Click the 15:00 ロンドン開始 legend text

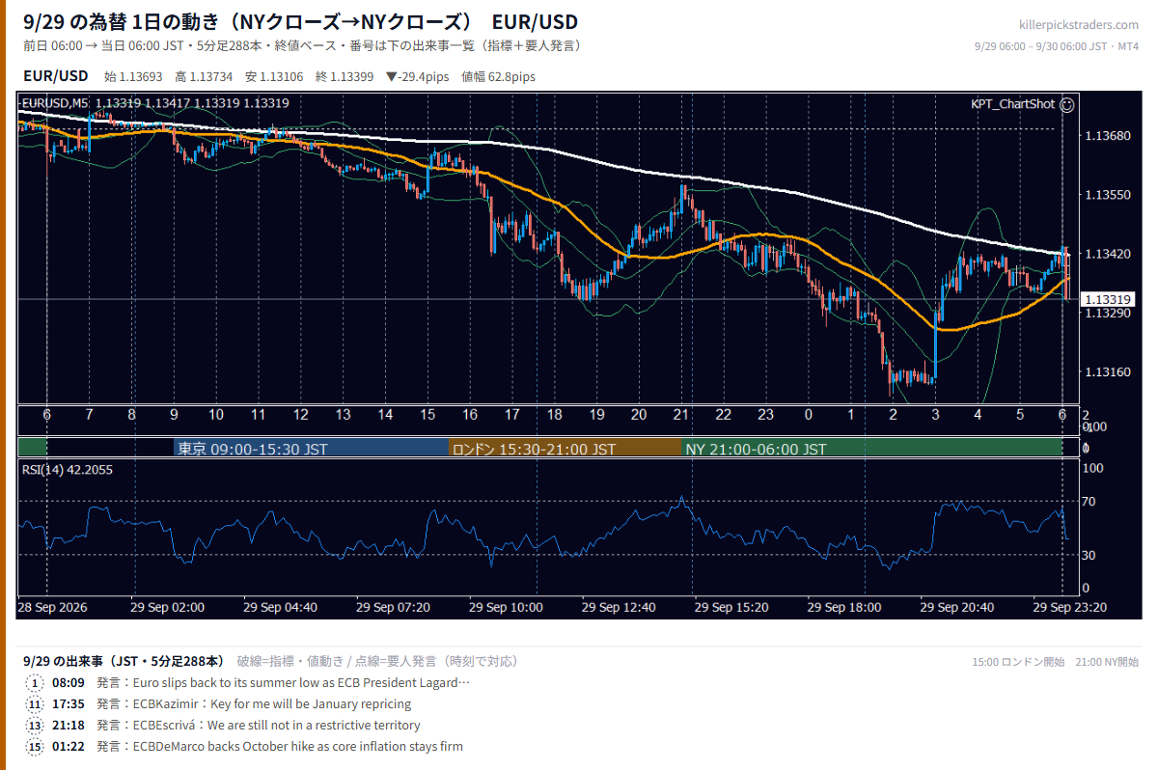[1018, 662]
